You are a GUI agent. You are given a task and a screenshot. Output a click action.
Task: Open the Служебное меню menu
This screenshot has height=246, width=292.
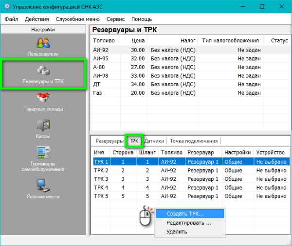point(74,19)
